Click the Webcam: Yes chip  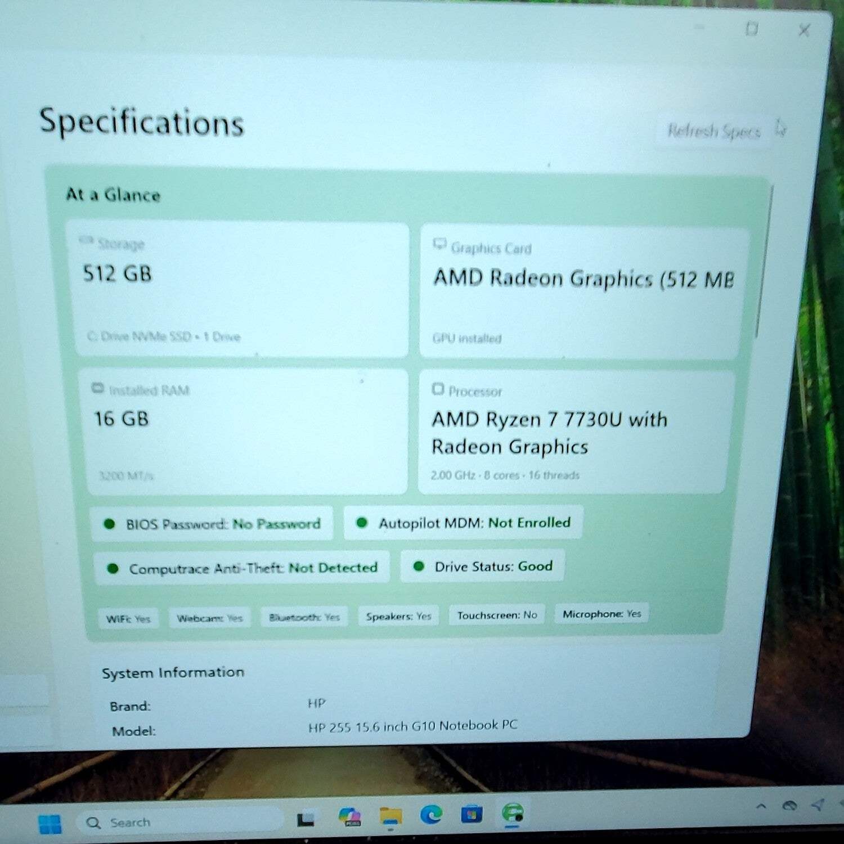(x=210, y=618)
